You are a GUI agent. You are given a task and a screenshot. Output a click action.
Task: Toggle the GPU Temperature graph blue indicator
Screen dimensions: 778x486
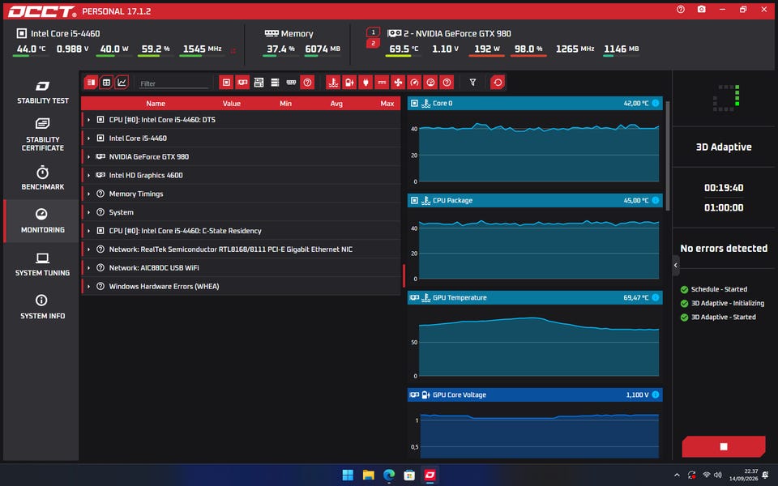656,297
